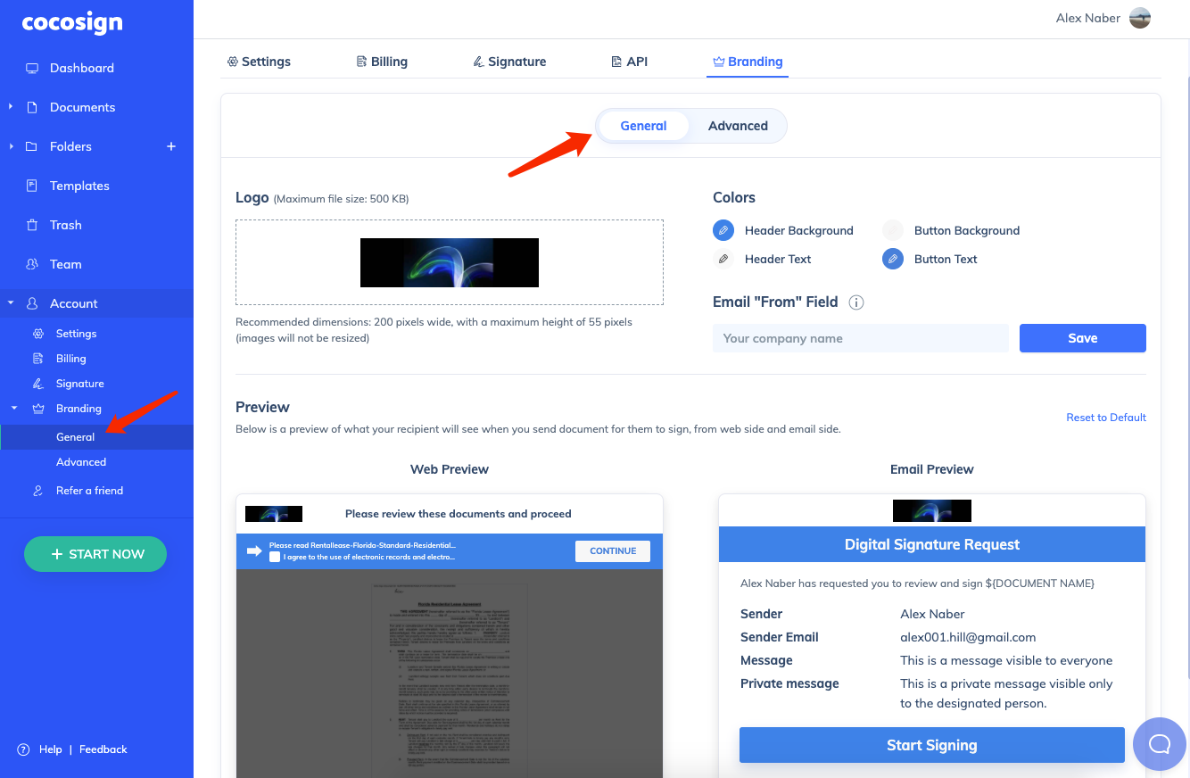Tick the electronic records agreement checkbox
Image resolution: width=1190 pixels, height=778 pixels.
[x=276, y=558]
